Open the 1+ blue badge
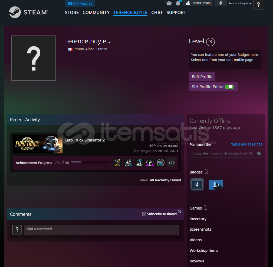Screen dimensions: 273x267 (x=216, y=185)
